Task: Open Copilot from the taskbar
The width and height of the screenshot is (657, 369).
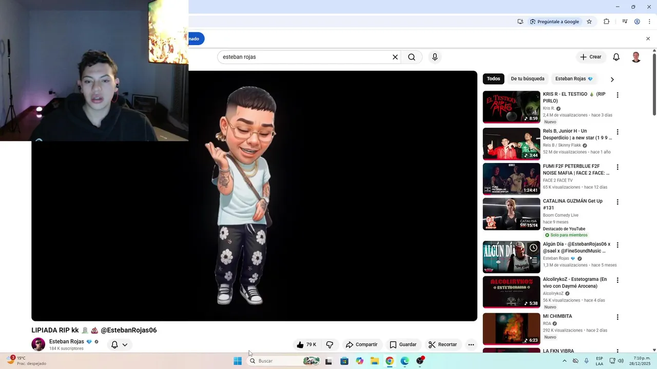Action: click(x=359, y=361)
